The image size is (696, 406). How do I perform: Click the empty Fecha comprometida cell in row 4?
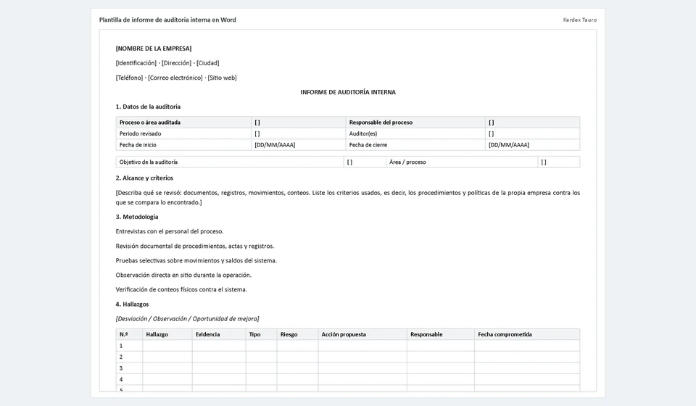point(527,379)
